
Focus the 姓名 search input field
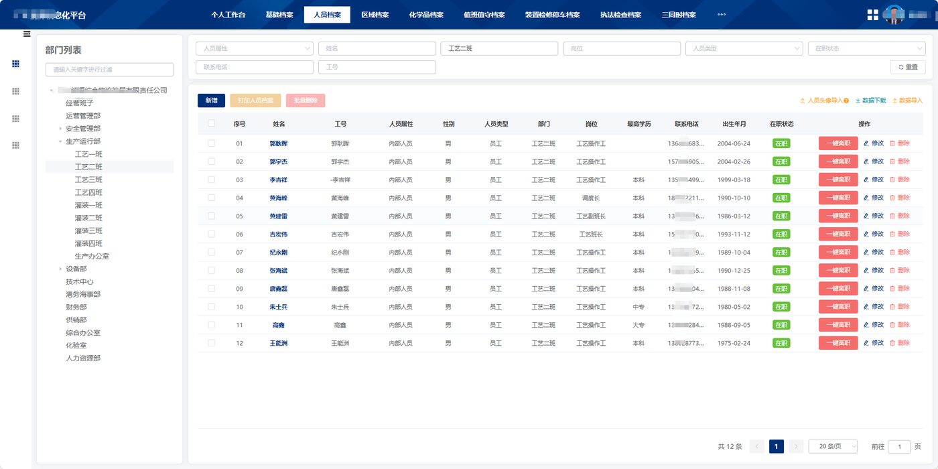(377, 48)
